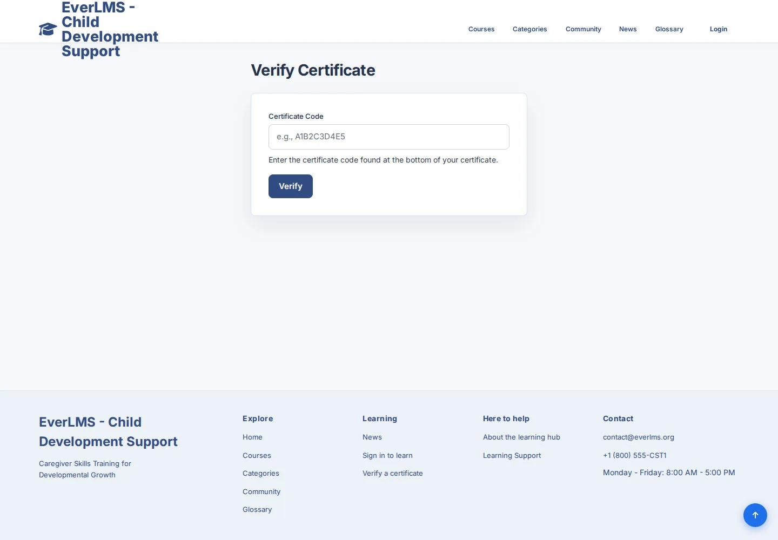Open the footer Categories link
The image size is (778, 540).
(261, 474)
